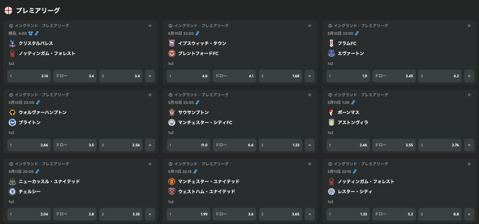Favorite the Crystal Palace vs Nottingham Forest match star

(x=150, y=26)
